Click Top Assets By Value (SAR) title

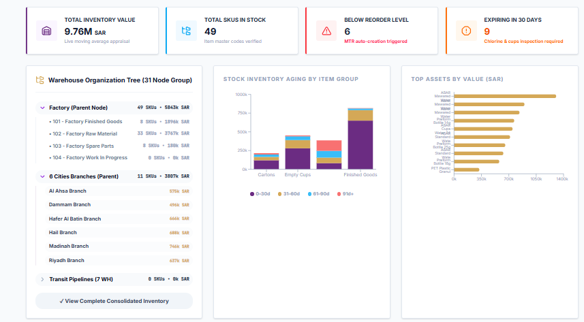point(457,79)
